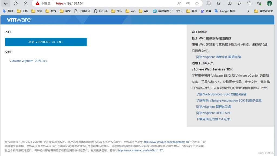277x156 pixels.
Task: Go back using the browser back arrow
Action: pyautogui.click(x=6, y=3)
